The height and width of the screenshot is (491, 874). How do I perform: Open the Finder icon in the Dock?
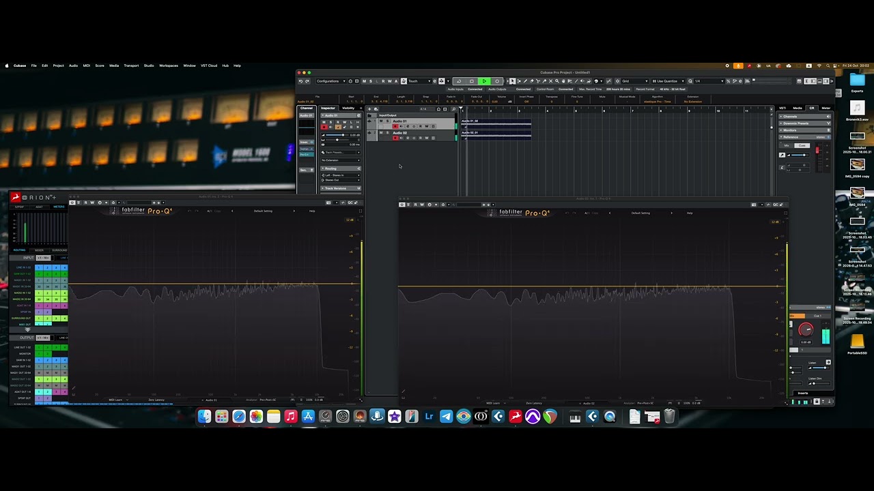pos(205,417)
